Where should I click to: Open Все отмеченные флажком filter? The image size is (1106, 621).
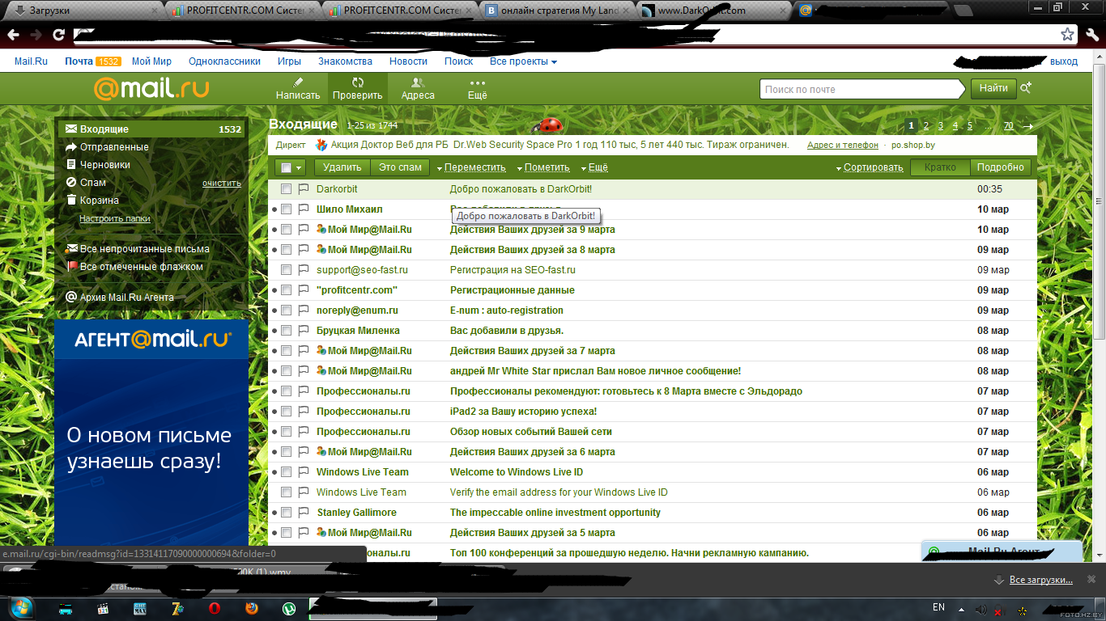(141, 267)
